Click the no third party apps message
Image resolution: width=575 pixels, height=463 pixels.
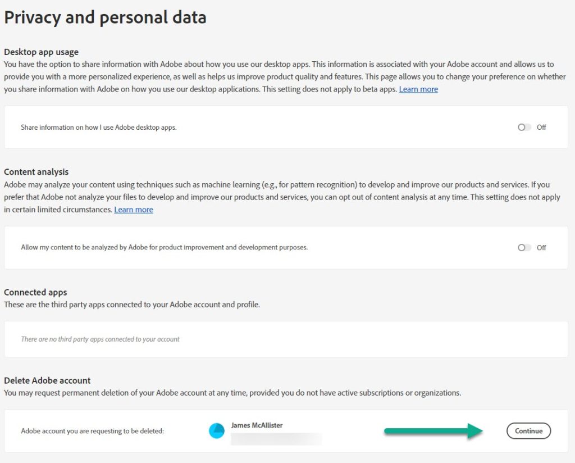click(100, 339)
